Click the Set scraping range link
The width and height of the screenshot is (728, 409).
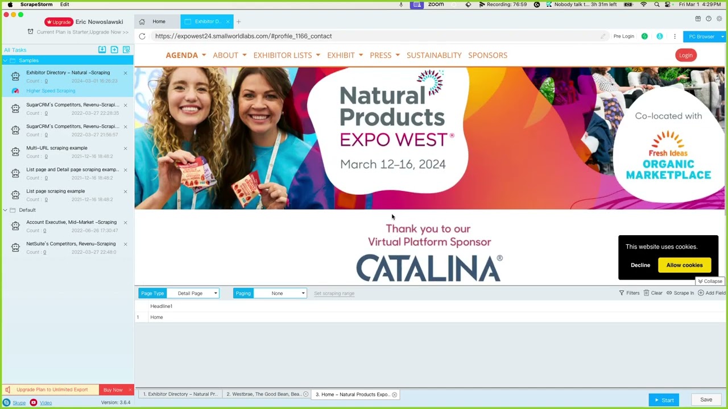coord(334,294)
